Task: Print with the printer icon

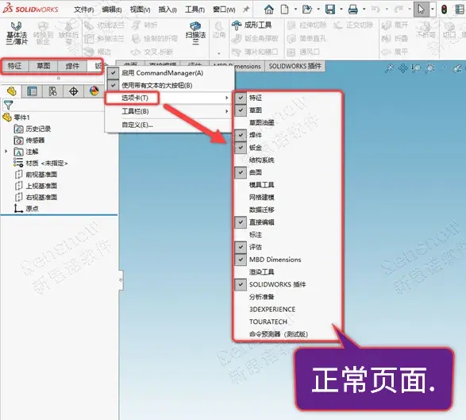Action: 352,10
